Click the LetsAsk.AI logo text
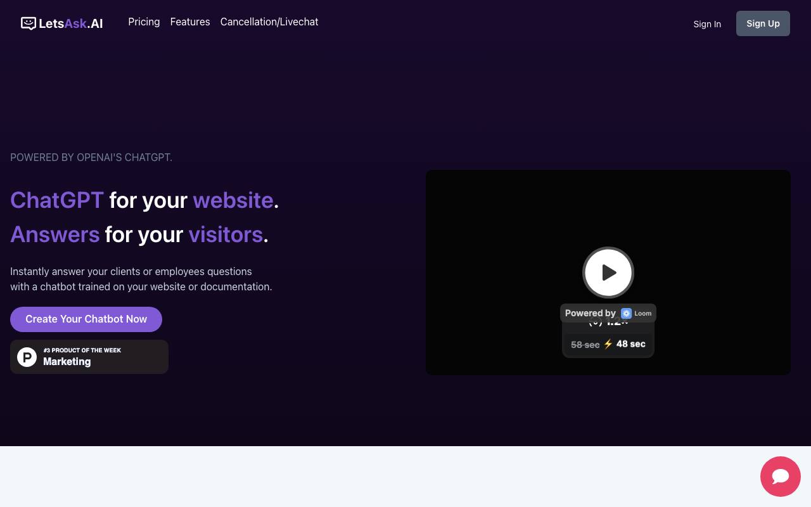Viewport: 811px width, 507px height. tap(71, 24)
